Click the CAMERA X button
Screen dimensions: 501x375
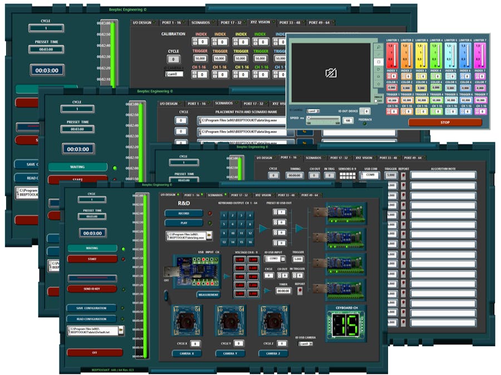click(x=186, y=354)
